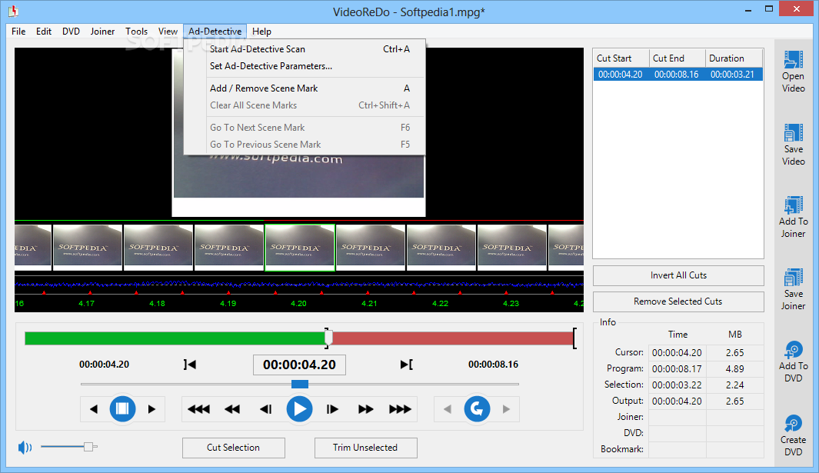Image resolution: width=819 pixels, height=473 pixels.
Task: Jump to selection end marker button
Action: pyautogui.click(x=406, y=365)
